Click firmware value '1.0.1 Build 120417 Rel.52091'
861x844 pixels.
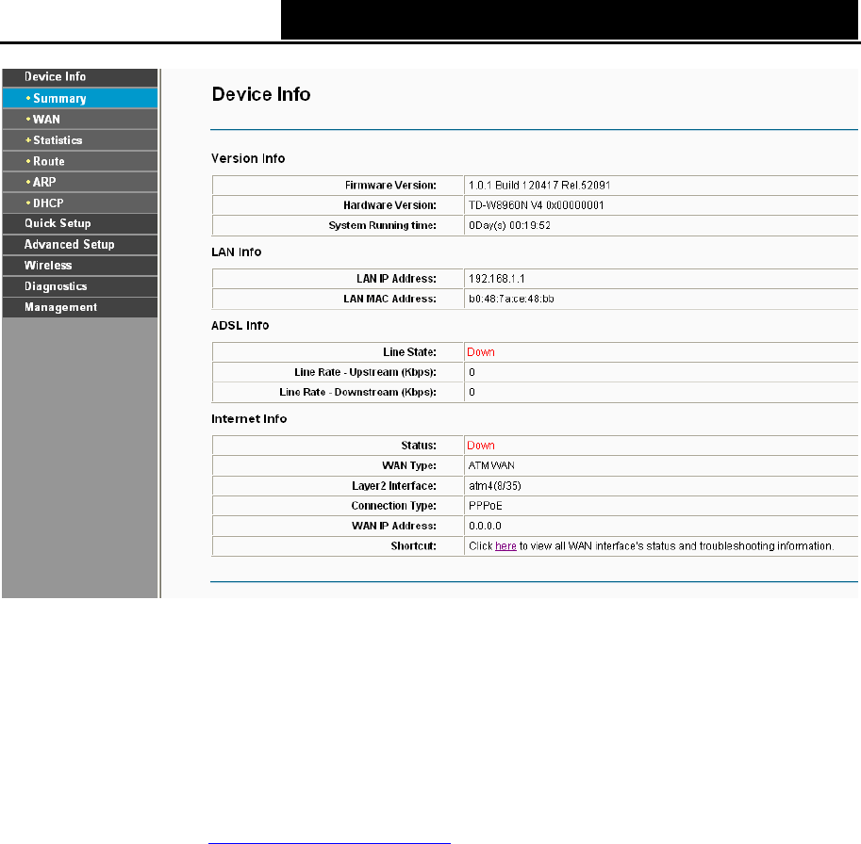point(539,186)
